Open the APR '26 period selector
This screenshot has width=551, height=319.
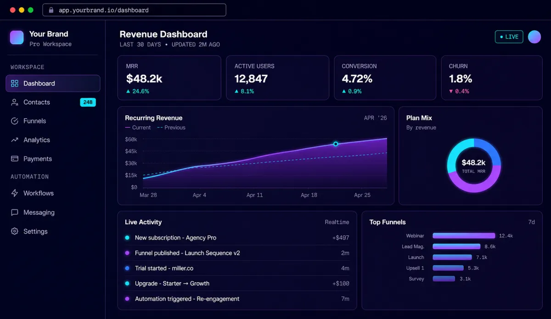tap(375, 118)
